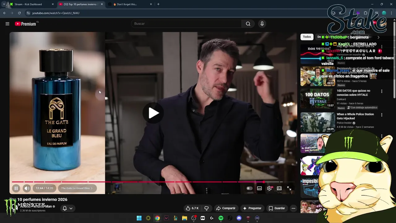Viewport: 396px width, 223px height.
Task: Click the large center play button overlay
Action: coord(153,113)
